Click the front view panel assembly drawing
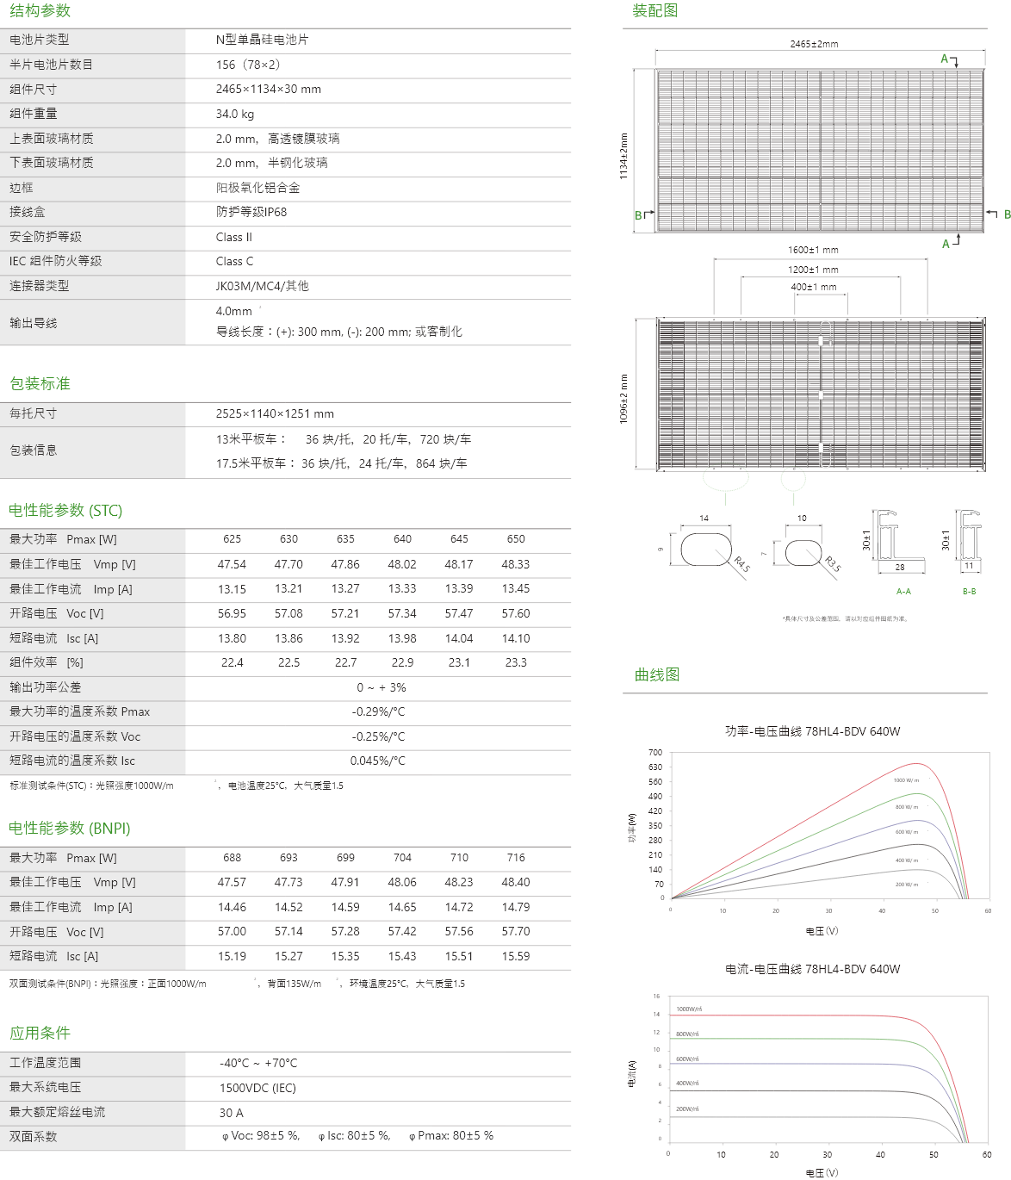Viewport: 1011px width, 1180px height. [819, 151]
